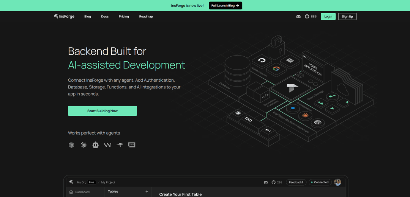Click the user avatar in the dashboard preview
This screenshot has width=410, height=197.
pos(337,182)
